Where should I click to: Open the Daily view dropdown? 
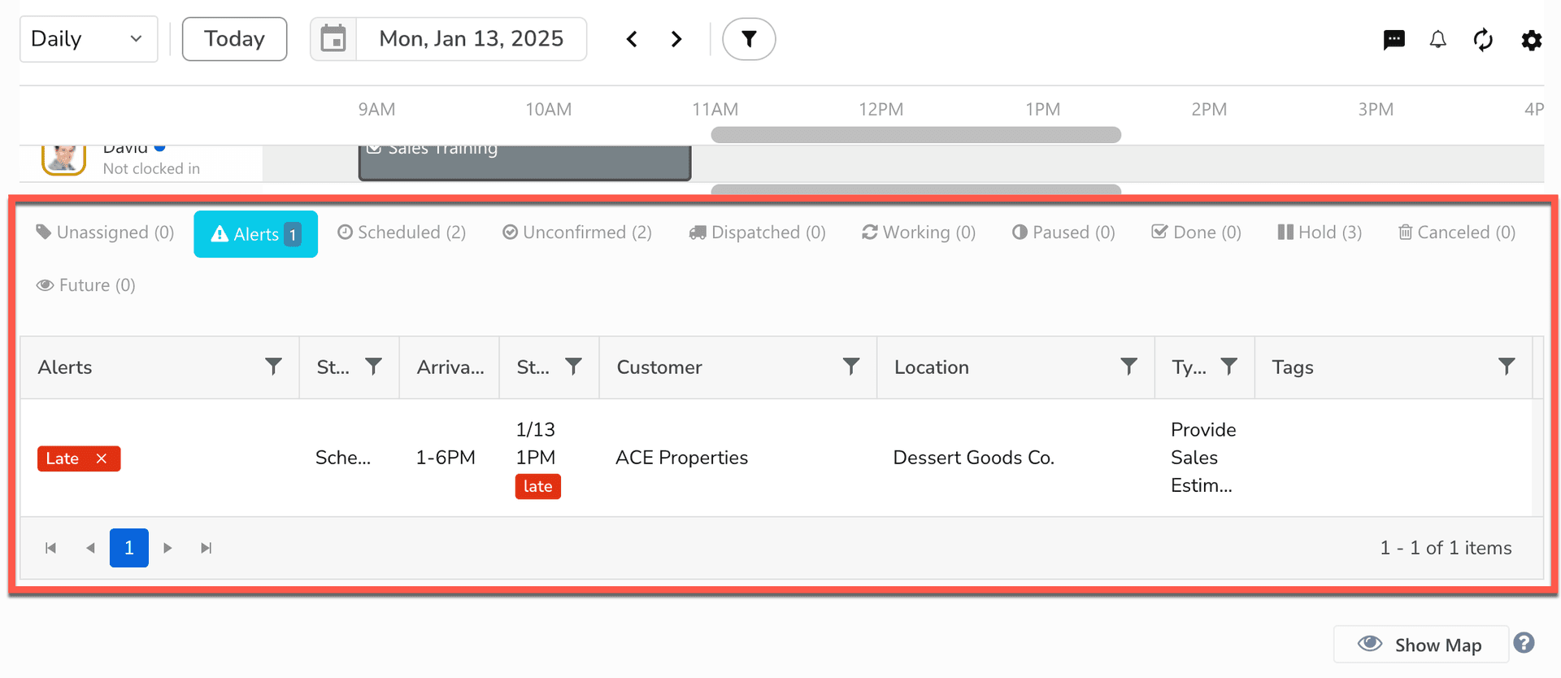click(89, 39)
